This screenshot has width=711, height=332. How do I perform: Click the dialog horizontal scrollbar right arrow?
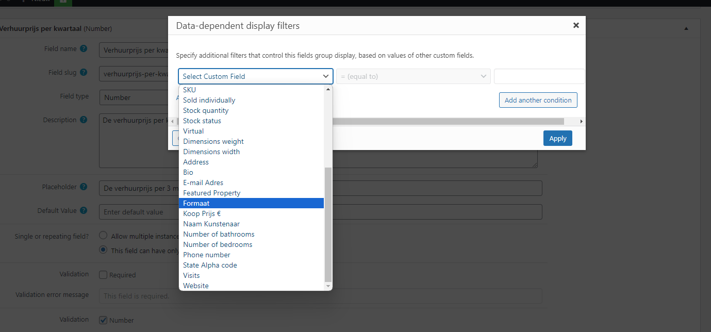tap(581, 121)
